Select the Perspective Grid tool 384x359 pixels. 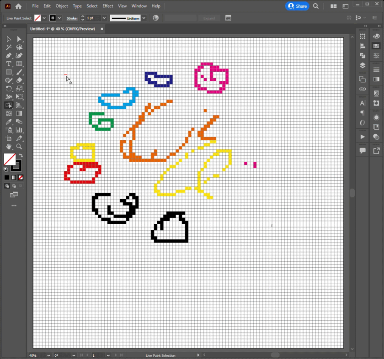point(19,105)
